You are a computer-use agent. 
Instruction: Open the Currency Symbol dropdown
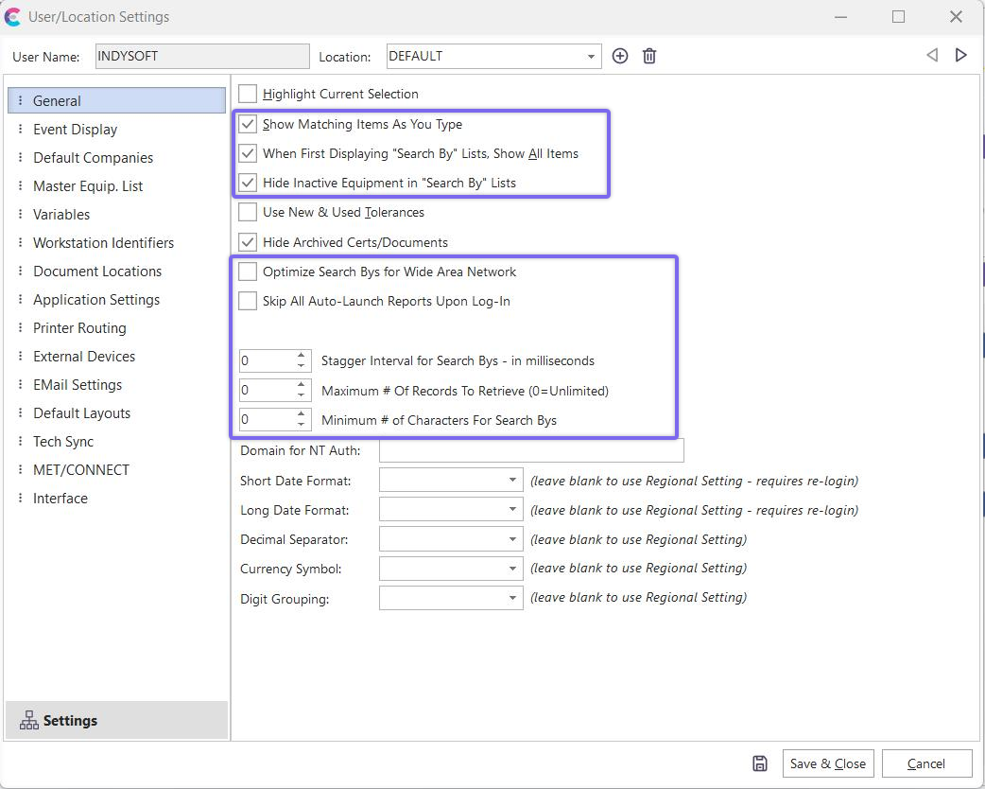tap(512, 569)
